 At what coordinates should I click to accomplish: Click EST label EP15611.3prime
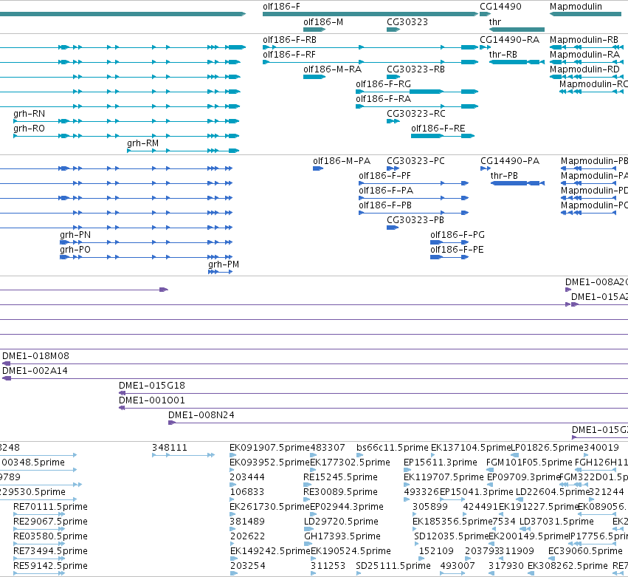pos(440,462)
